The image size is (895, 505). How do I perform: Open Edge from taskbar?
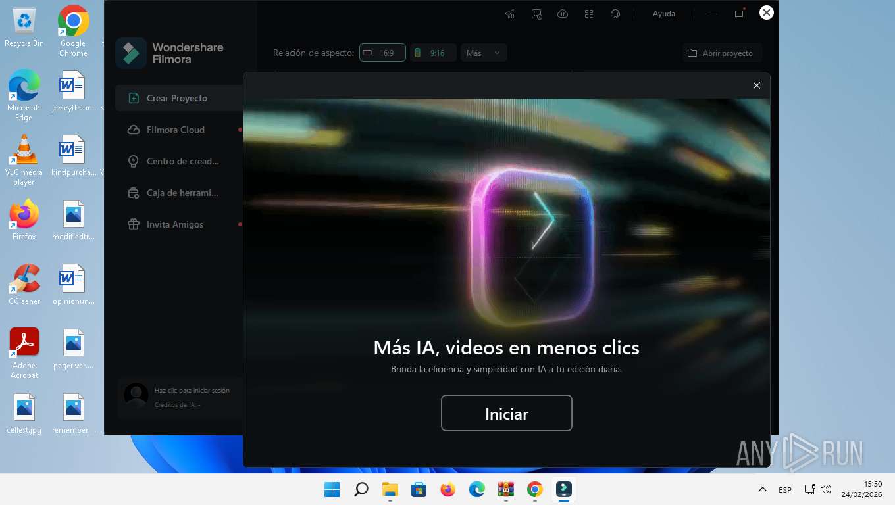[477, 489]
